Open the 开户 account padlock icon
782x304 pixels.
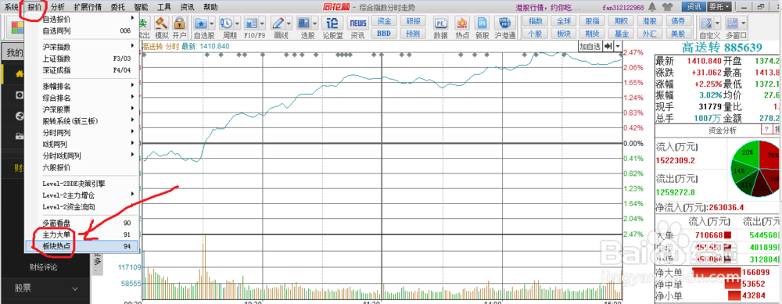coord(179,27)
